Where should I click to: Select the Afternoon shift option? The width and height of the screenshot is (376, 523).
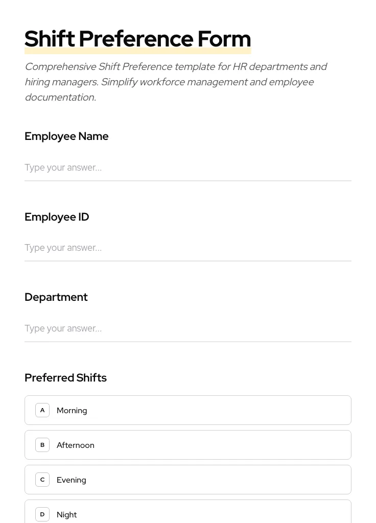[188, 444]
